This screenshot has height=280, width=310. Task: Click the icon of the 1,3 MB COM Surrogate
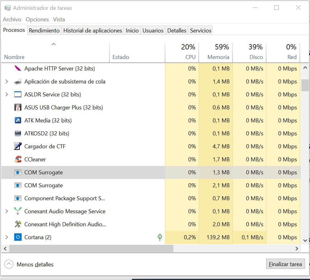(x=18, y=172)
